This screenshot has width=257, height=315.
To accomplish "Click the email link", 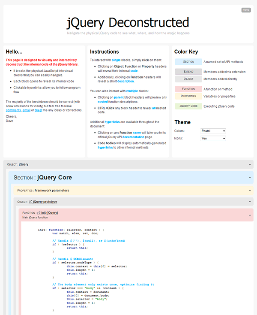I will tap(26, 110).
